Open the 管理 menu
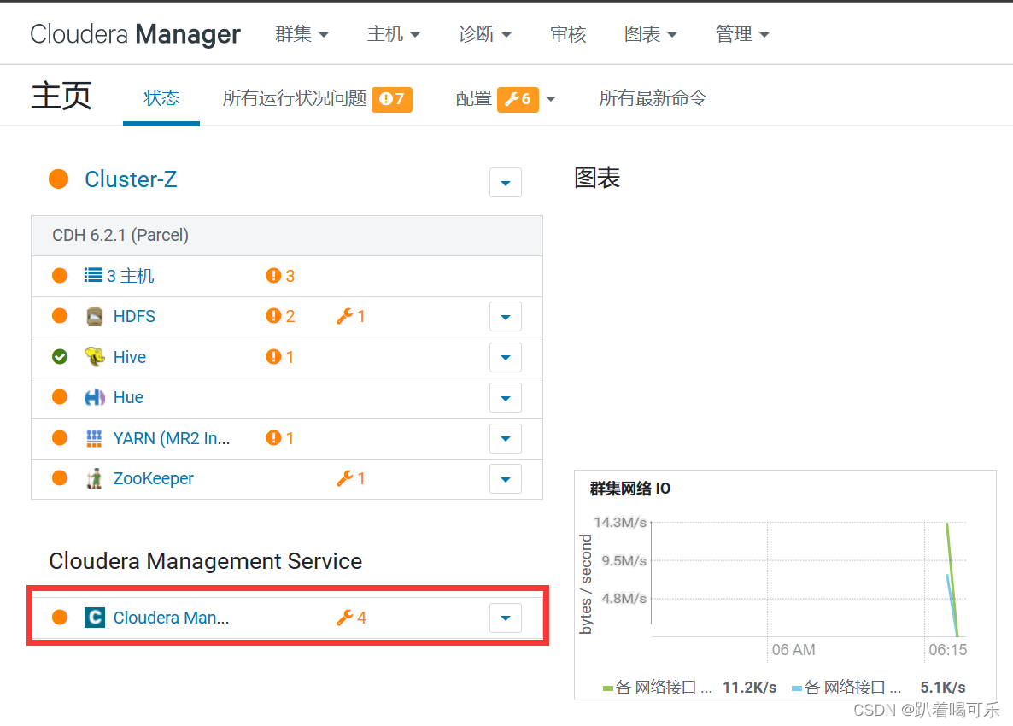The image size is (1013, 726). pyautogui.click(x=742, y=33)
